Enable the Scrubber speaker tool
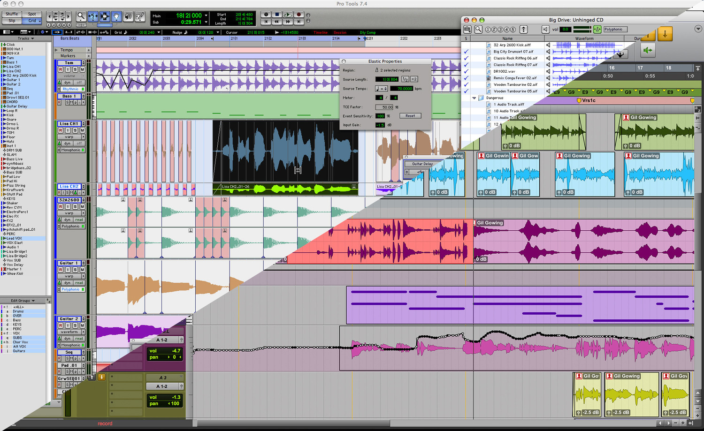The width and height of the screenshot is (704, 431). coord(128,15)
